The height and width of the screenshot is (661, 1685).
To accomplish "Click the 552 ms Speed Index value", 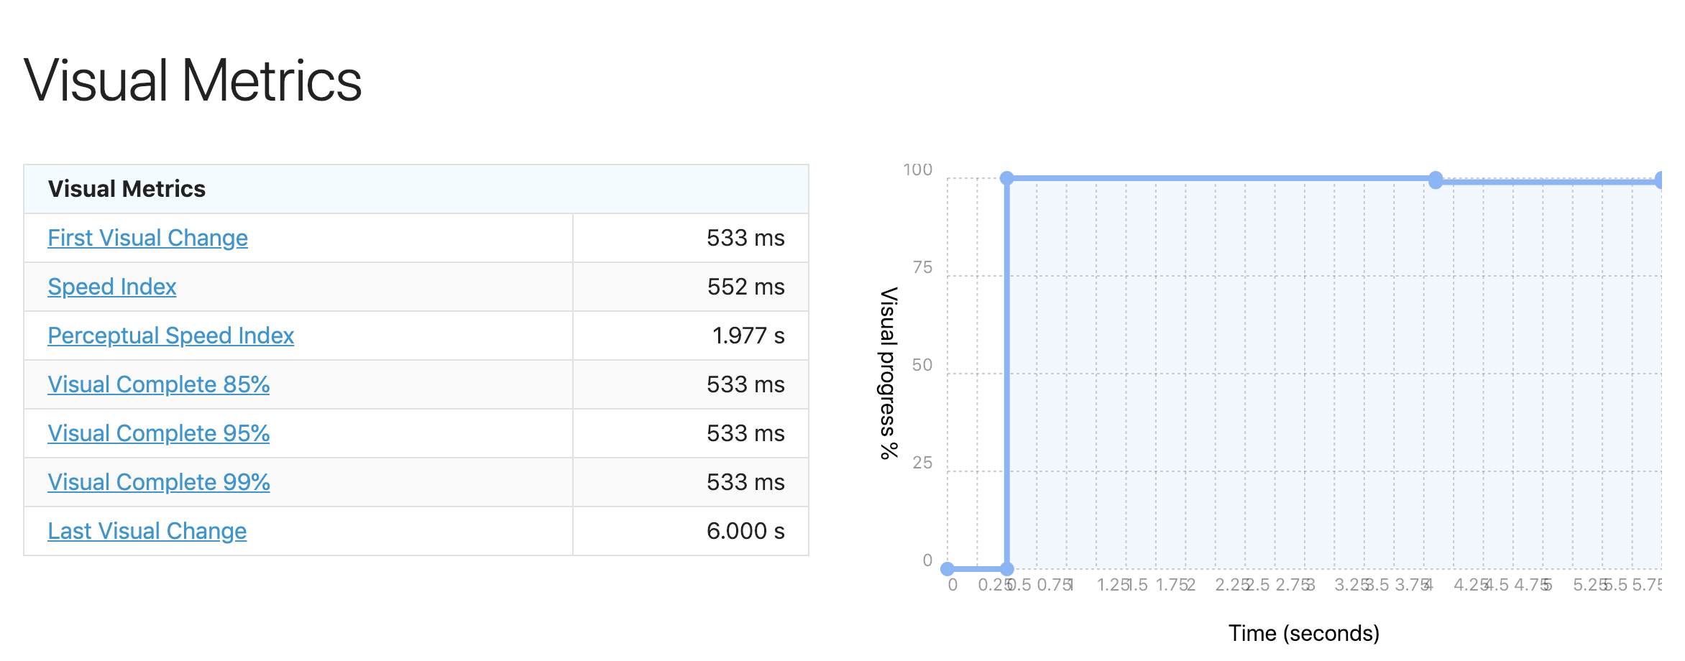I will (745, 287).
